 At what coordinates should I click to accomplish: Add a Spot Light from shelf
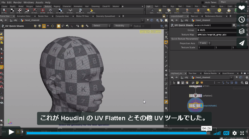click(169, 11)
